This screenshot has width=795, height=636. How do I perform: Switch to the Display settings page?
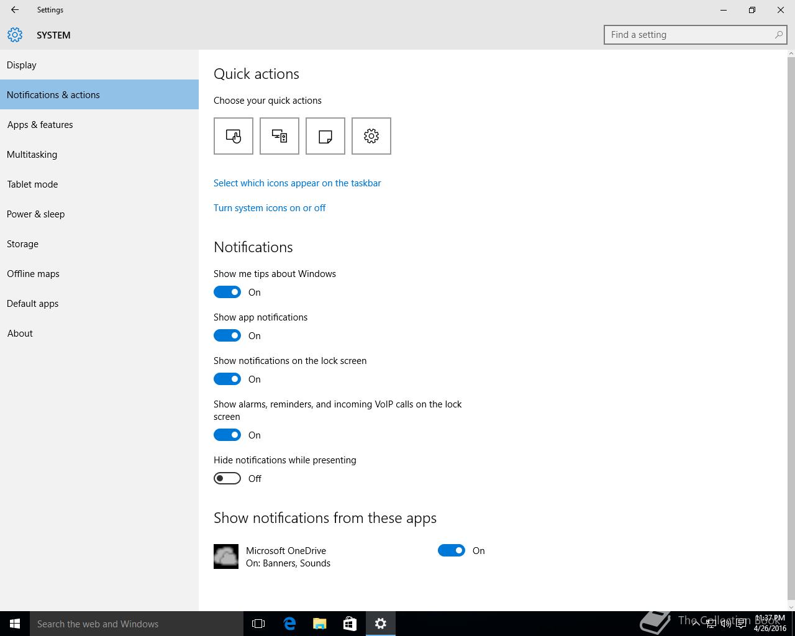pos(22,65)
